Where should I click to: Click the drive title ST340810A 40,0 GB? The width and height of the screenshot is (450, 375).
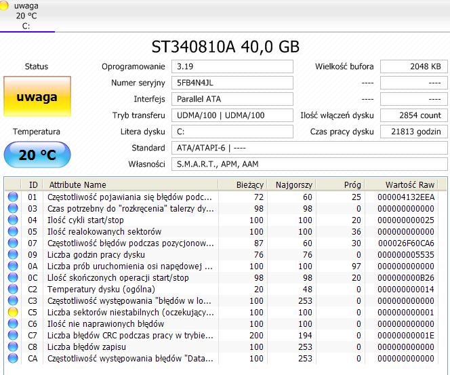pyautogui.click(x=226, y=47)
